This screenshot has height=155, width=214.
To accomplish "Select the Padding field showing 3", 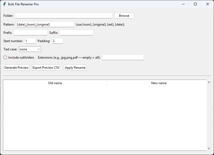I will [x=57, y=41].
